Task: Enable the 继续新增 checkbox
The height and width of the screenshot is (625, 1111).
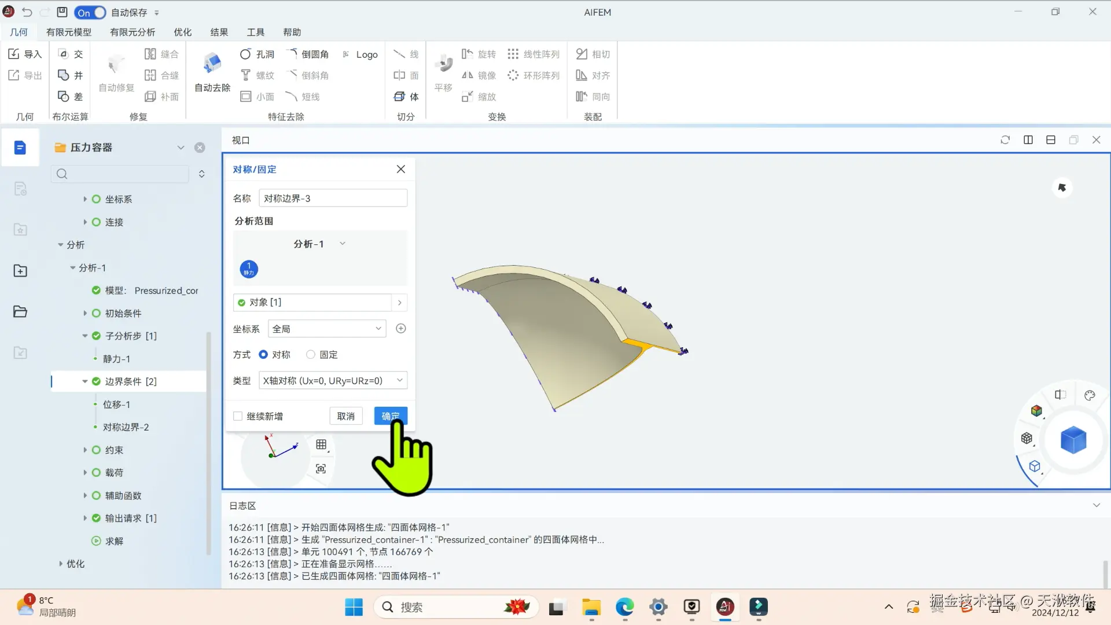Action: coord(238,416)
